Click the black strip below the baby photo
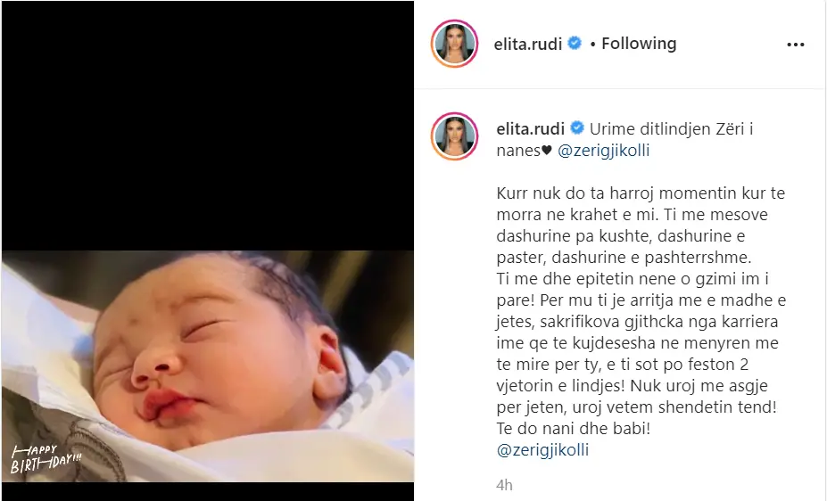The image size is (827, 501). tap(208, 491)
